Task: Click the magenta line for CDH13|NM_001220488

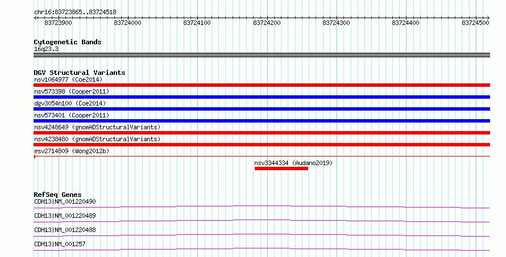Action: (262, 235)
